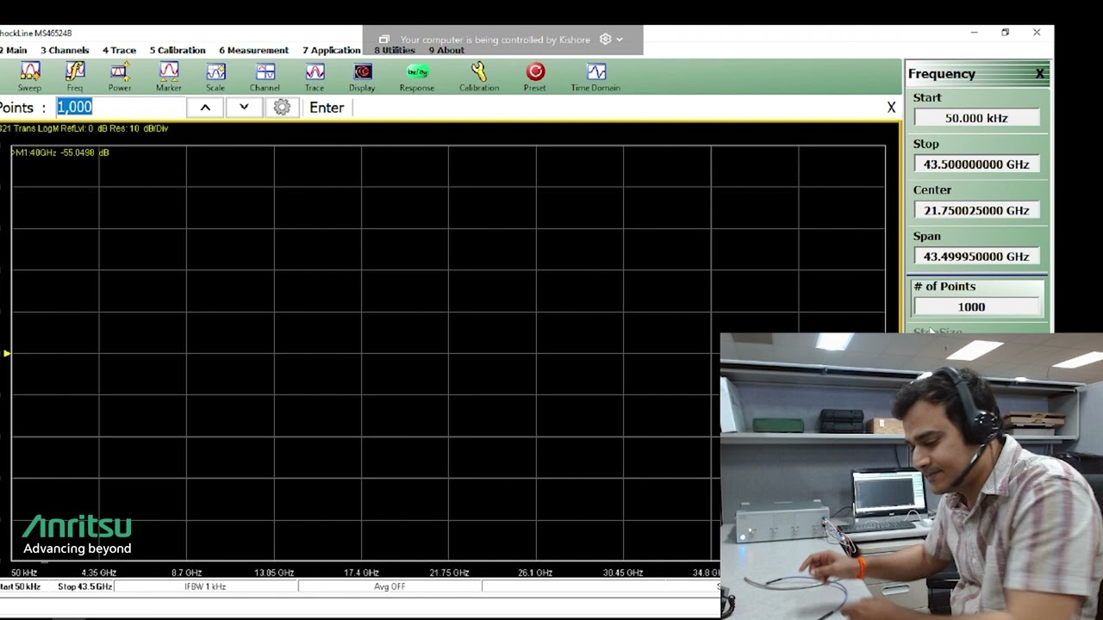The width and height of the screenshot is (1103, 620).
Task: Open the Sweep toolbar icon
Action: [29, 77]
